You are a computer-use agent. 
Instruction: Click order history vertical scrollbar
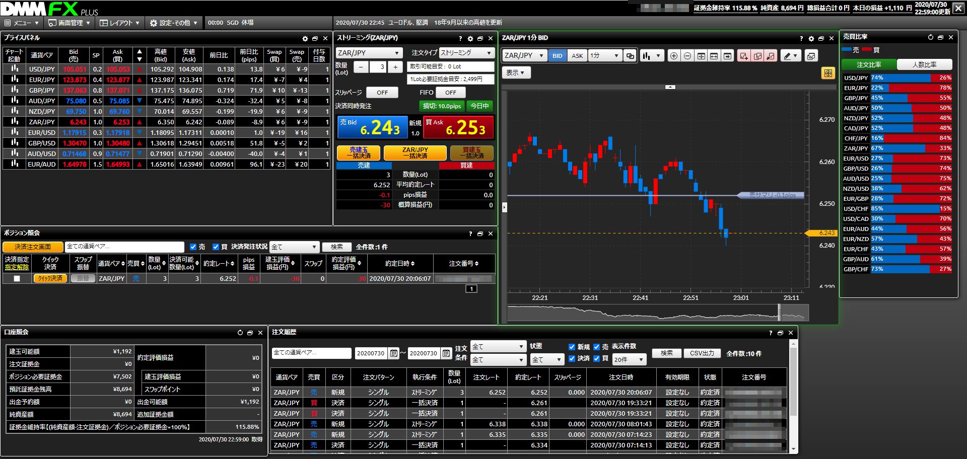pyautogui.click(x=794, y=382)
